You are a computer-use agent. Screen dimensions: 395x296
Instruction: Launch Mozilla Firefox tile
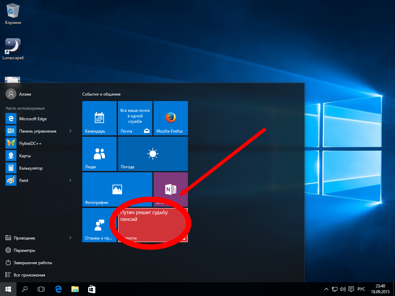[x=170, y=118]
